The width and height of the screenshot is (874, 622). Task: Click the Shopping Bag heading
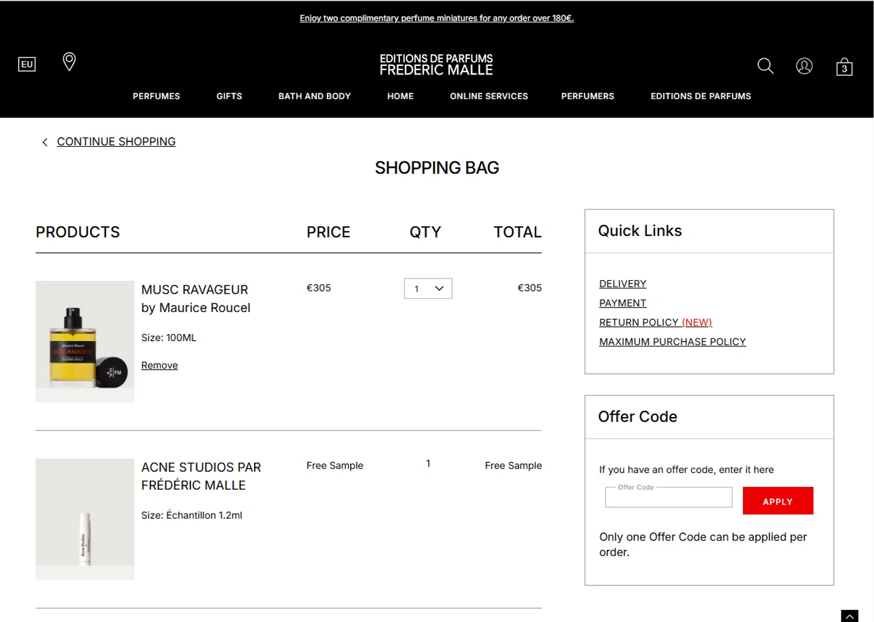(x=437, y=168)
